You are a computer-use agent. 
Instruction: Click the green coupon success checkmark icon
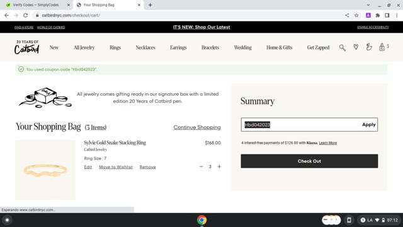(x=21, y=69)
